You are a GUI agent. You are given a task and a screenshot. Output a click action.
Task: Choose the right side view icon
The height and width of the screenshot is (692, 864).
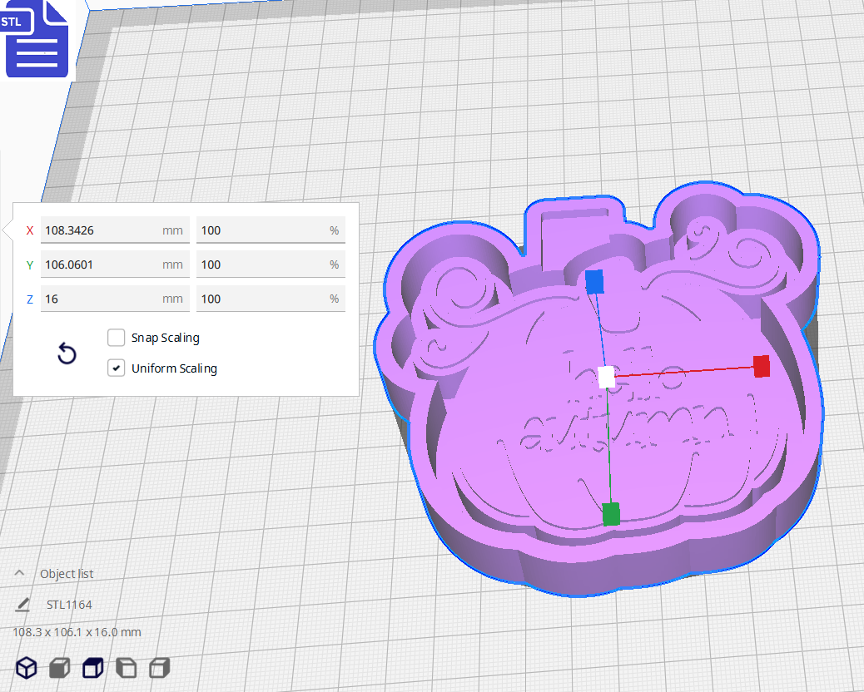[x=159, y=668]
